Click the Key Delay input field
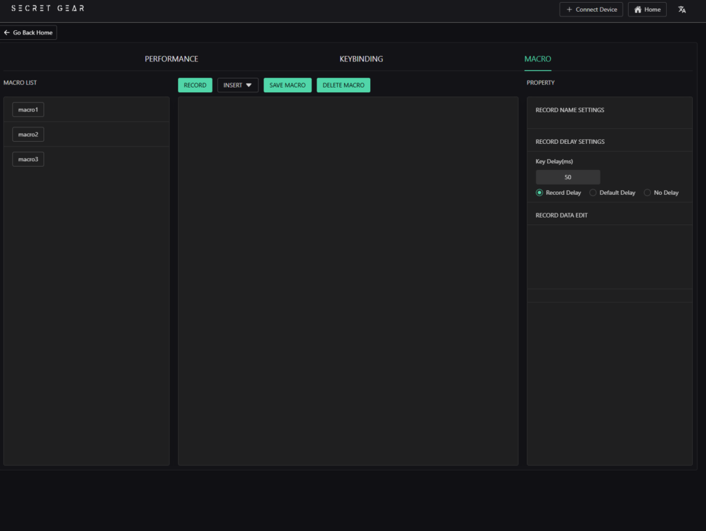The height and width of the screenshot is (531, 706). [x=567, y=177]
